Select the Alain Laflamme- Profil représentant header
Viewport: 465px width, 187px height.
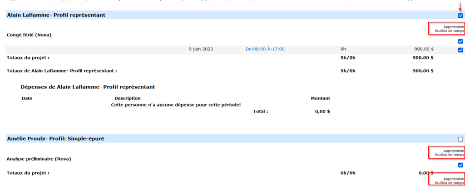[56, 15]
